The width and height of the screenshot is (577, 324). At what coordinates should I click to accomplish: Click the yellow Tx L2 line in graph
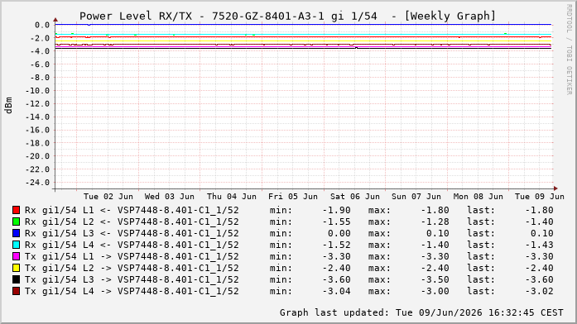302,40
